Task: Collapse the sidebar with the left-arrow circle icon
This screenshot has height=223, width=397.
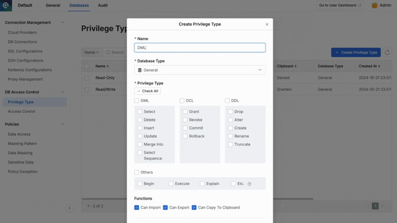Action: 69,208
